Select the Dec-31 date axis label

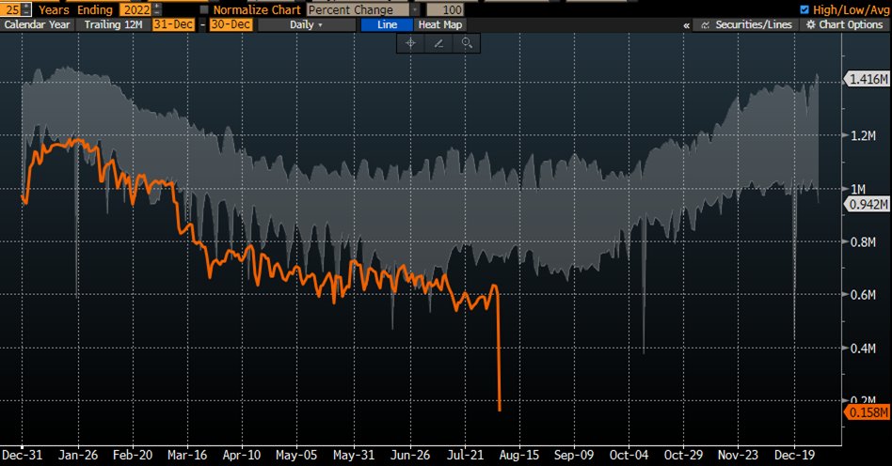pos(22,455)
